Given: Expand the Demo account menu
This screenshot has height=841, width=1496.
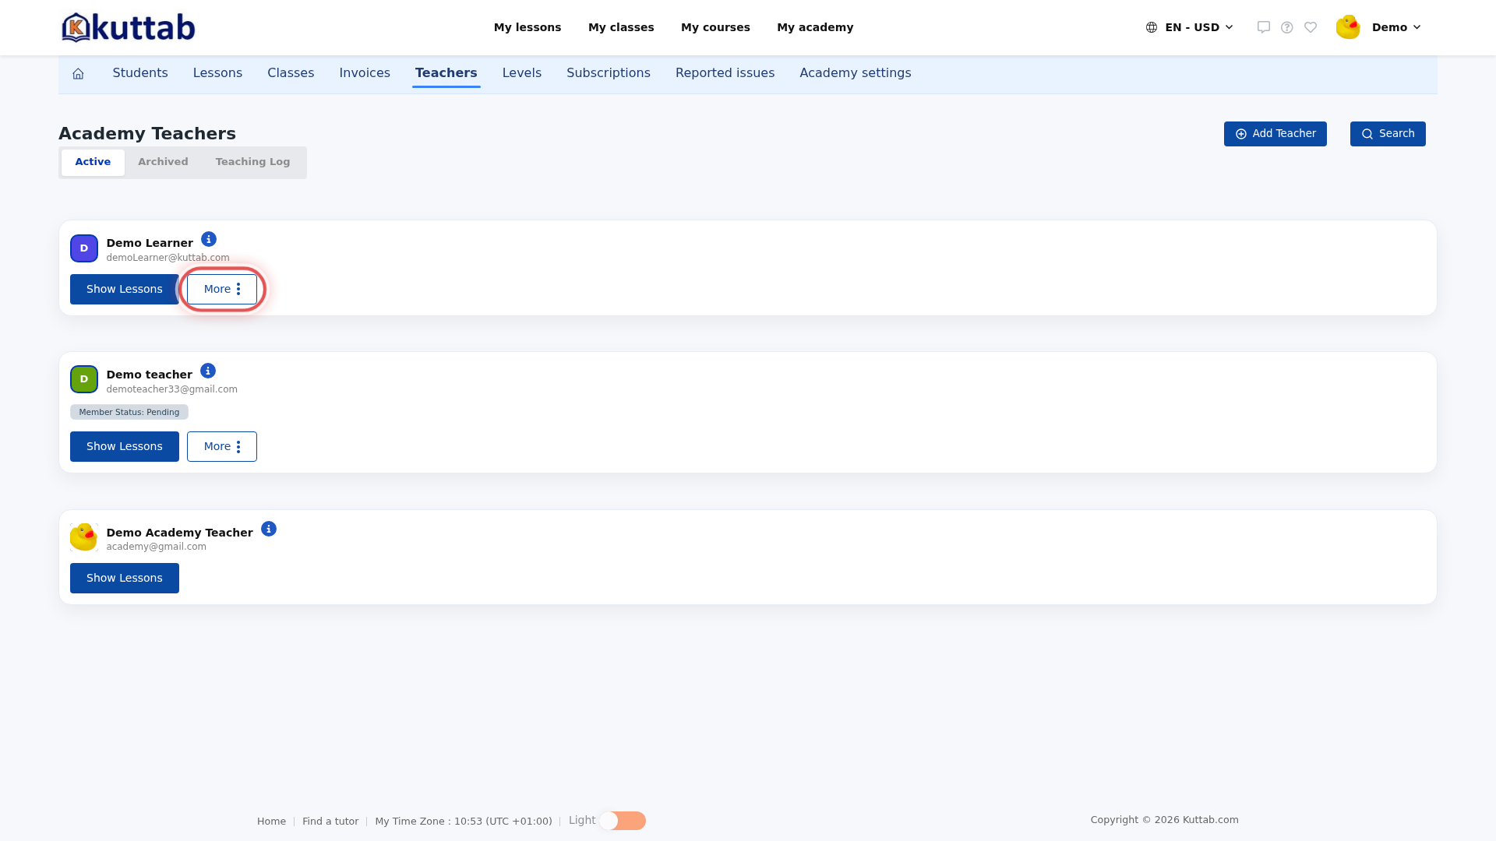Looking at the screenshot, I should point(1396,27).
